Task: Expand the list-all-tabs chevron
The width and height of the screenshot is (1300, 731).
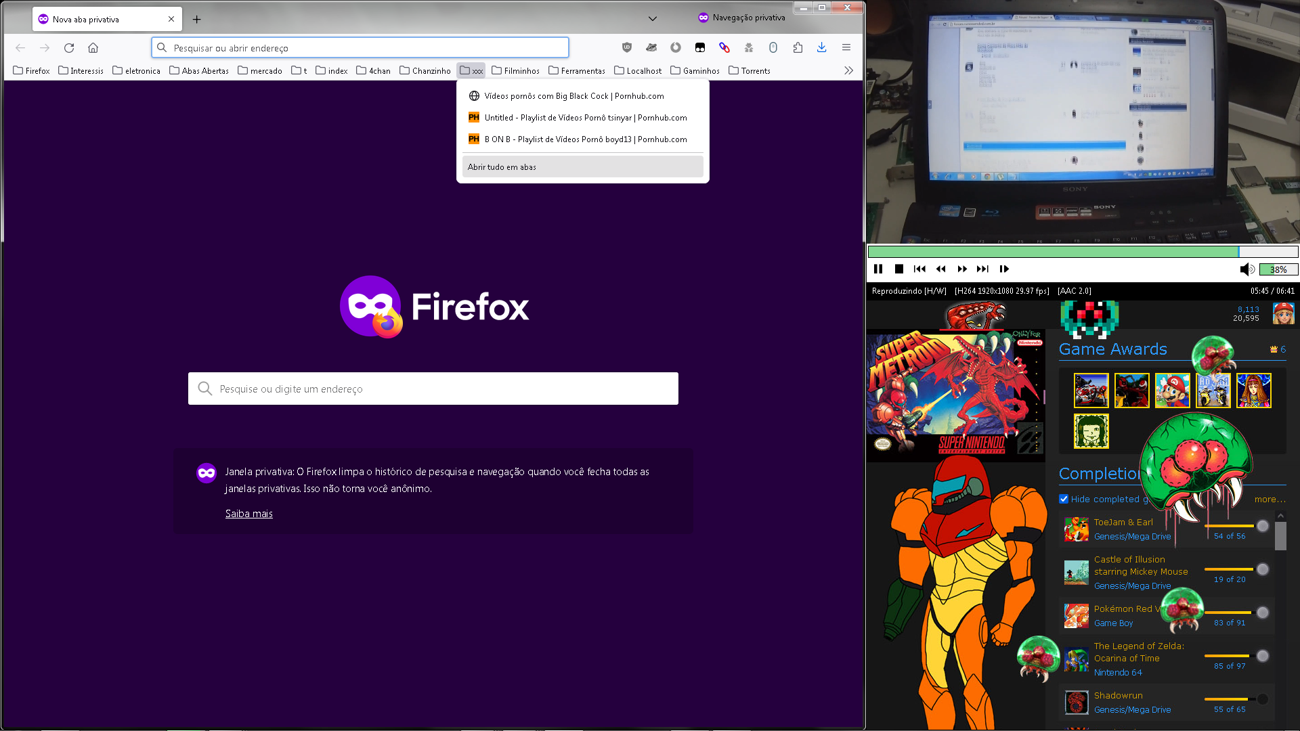Action: pos(652,19)
